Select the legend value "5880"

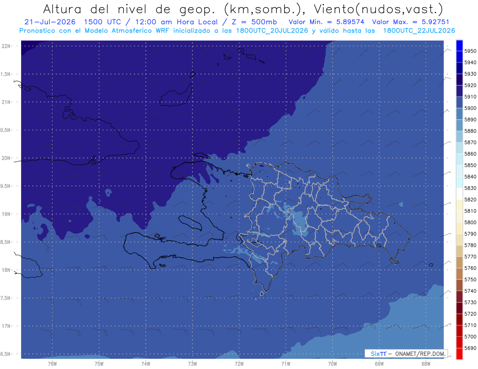tap(470, 131)
